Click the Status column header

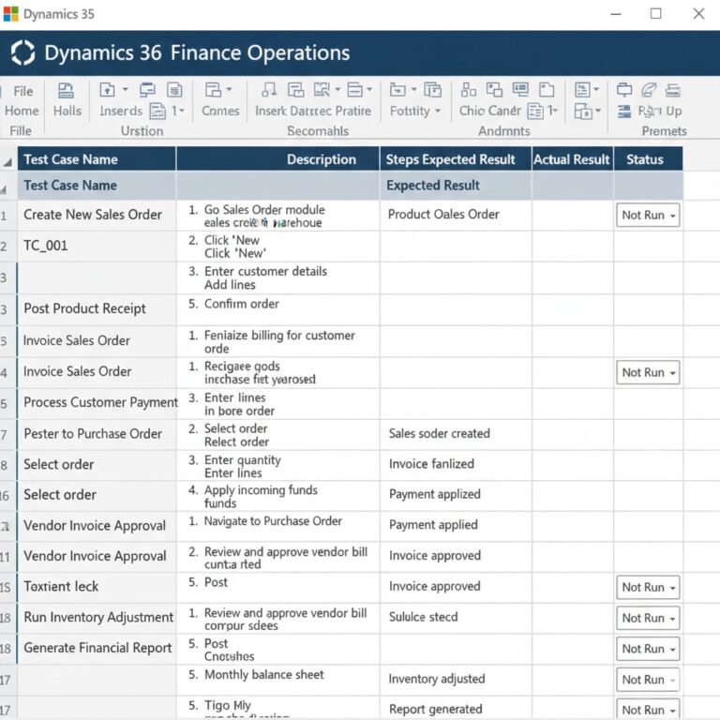(x=648, y=159)
